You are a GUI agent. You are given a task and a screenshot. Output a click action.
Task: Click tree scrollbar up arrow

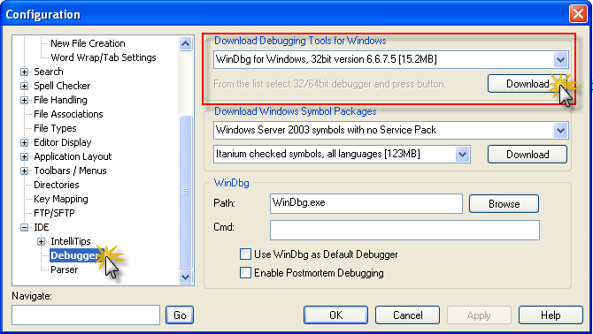click(x=185, y=44)
